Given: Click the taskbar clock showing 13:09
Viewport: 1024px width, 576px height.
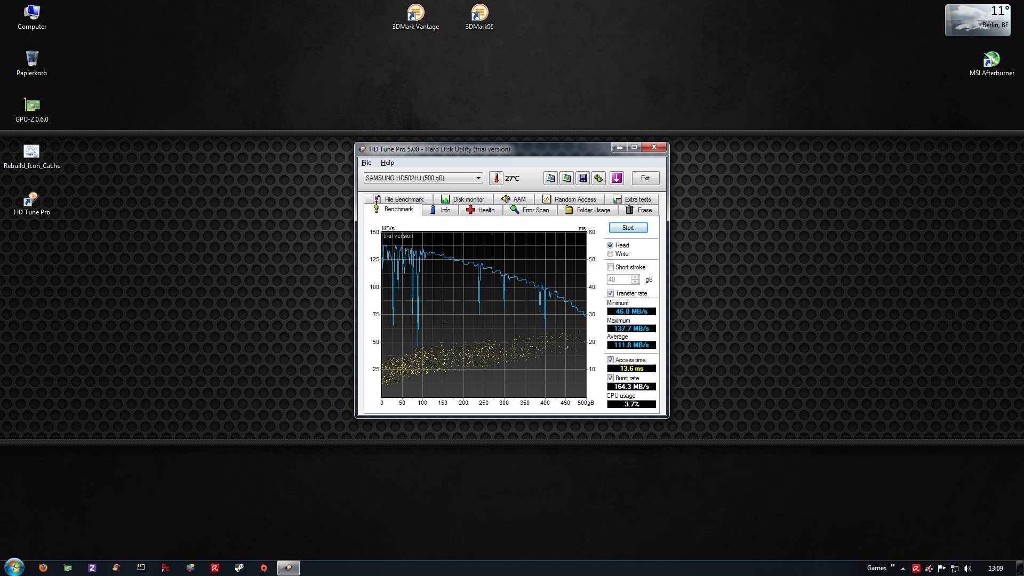Looking at the screenshot, I should (995, 569).
